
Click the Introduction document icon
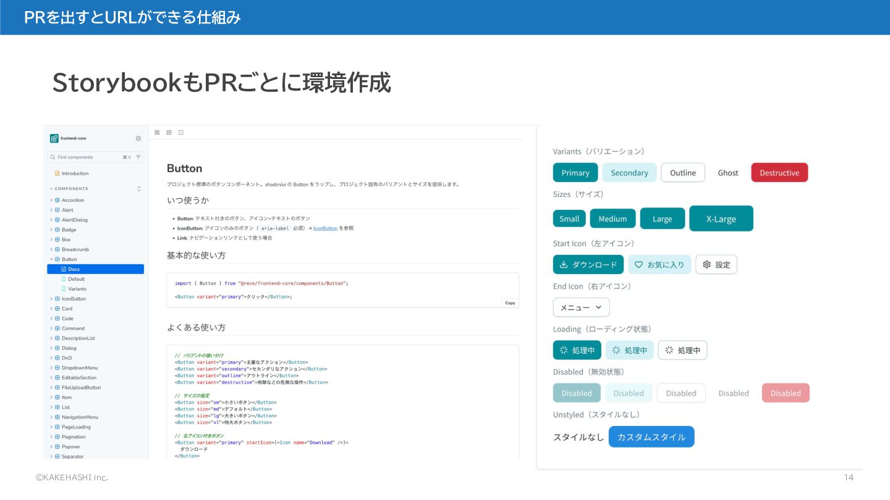(57, 173)
